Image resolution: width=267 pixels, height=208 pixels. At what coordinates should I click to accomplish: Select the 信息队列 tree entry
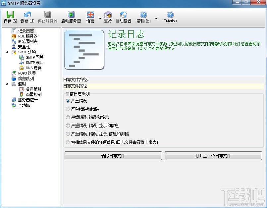pos(26,78)
